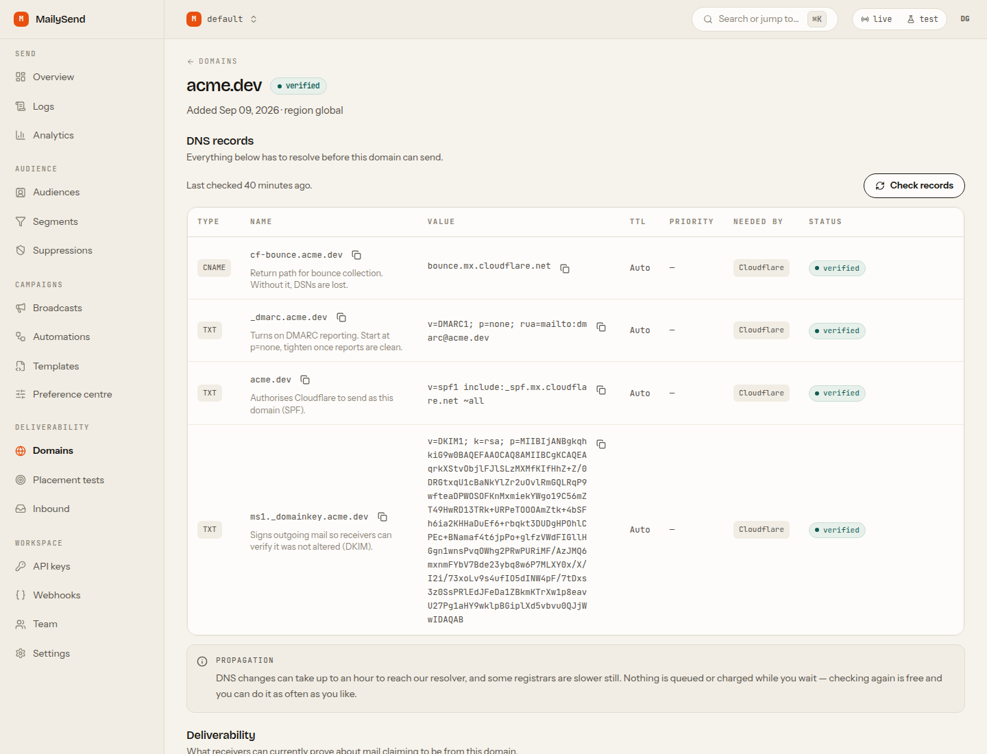Image resolution: width=987 pixels, height=754 pixels.
Task: Click the Segments funnel icon
Action: pos(21,221)
